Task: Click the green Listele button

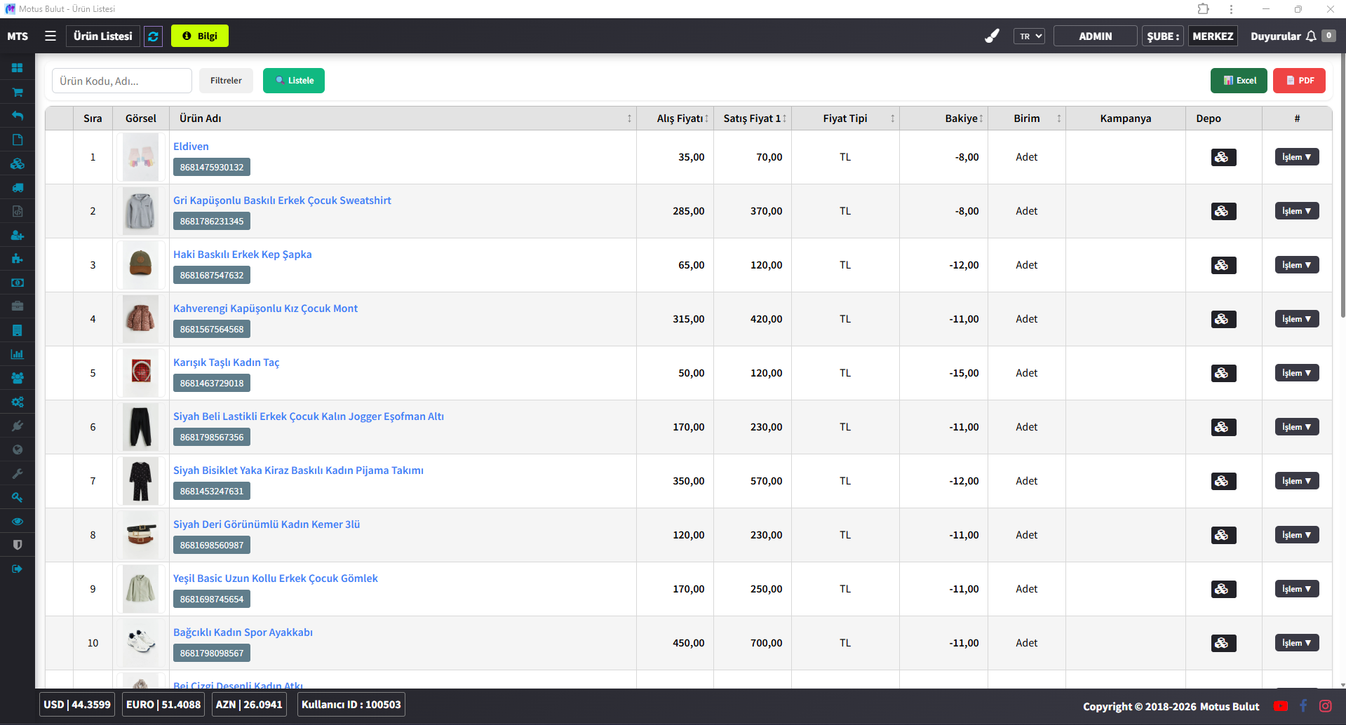Action: click(294, 81)
